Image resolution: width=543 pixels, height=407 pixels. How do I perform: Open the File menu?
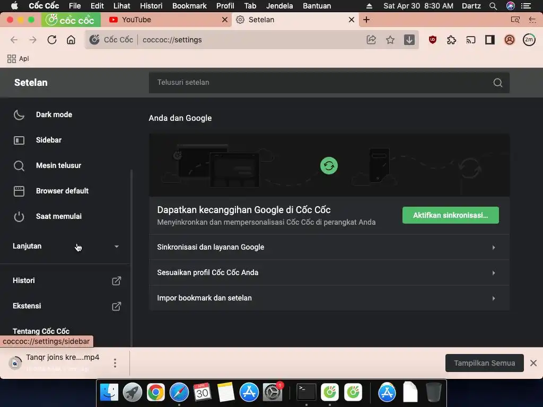(75, 6)
